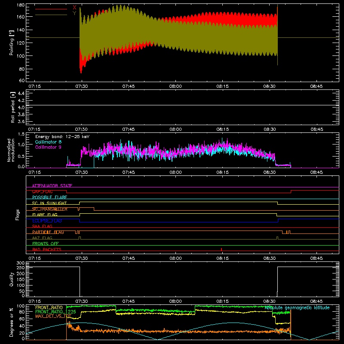Image resolution: width=344 pixels, height=344 pixels.
Task: Select the red 'X' legend label
Action: (x=74, y=8)
